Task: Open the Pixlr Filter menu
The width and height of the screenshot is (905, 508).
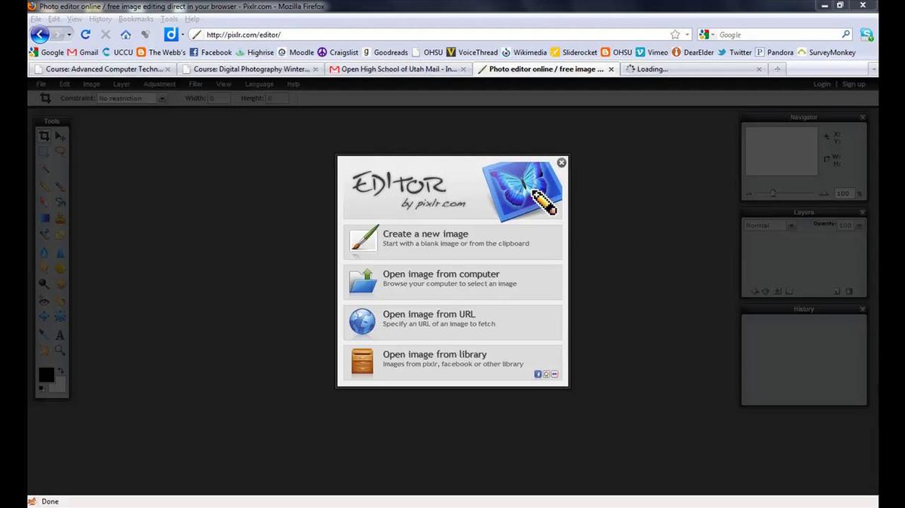Action: [x=195, y=84]
